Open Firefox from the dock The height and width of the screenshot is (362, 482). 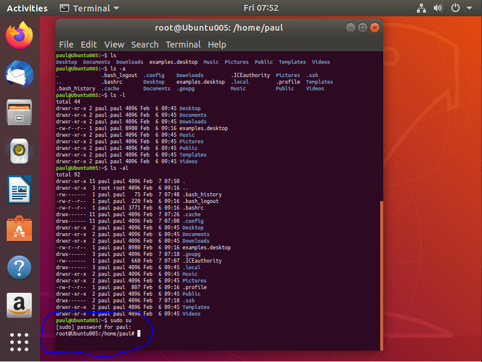pos(19,35)
